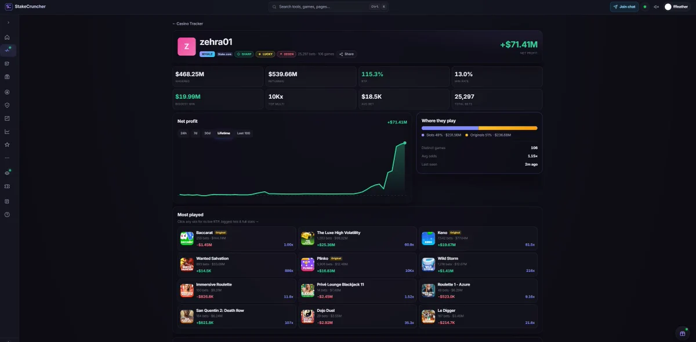Click the Slots 49% legend entry
696x342 pixels.
pyautogui.click(x=441, y=135)
